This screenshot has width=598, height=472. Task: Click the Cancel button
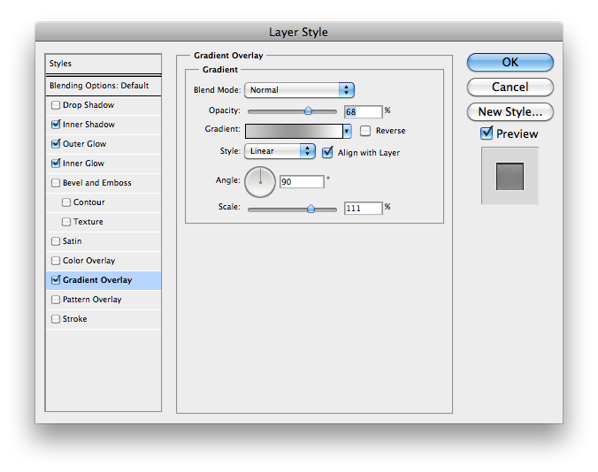[510, 88]
